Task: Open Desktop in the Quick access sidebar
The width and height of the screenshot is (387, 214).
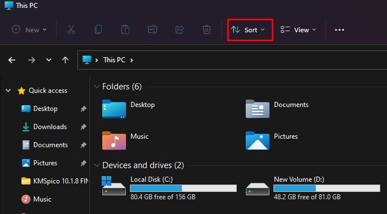Action: pos(45,109)
